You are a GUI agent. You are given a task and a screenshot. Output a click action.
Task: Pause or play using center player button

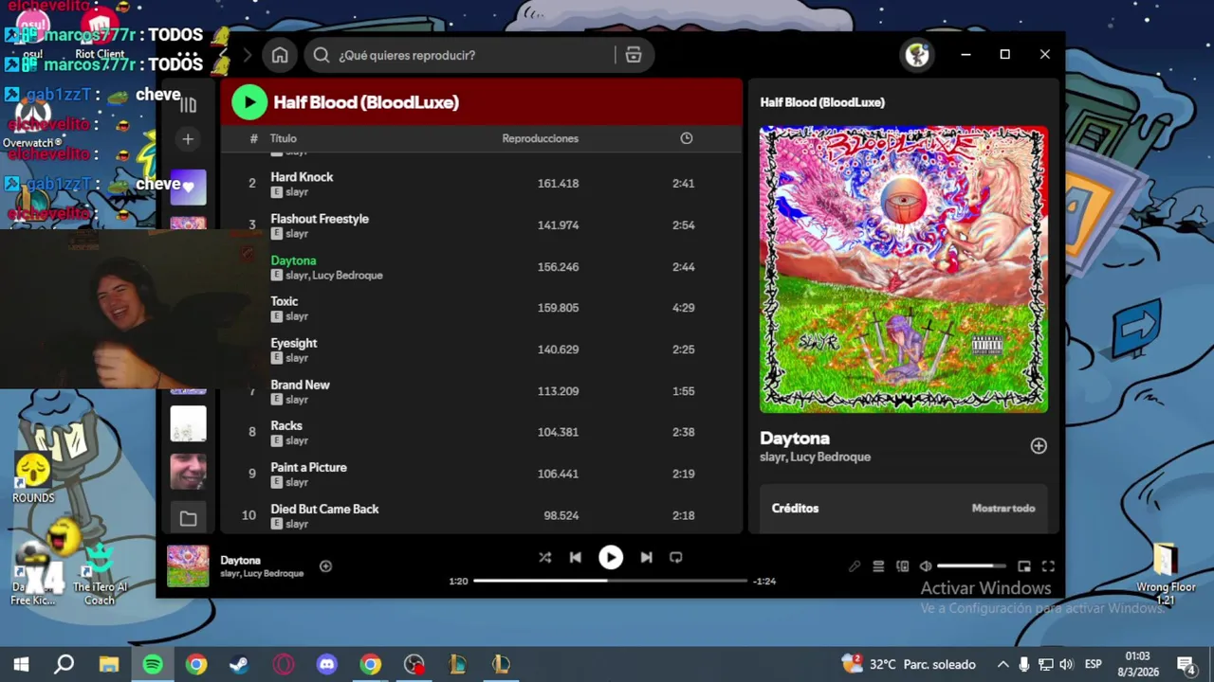tap(611, 557)
